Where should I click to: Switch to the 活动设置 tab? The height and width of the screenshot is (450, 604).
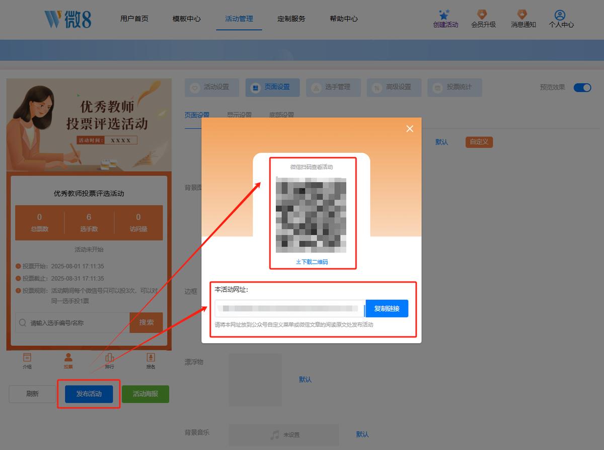pos(212,87)
